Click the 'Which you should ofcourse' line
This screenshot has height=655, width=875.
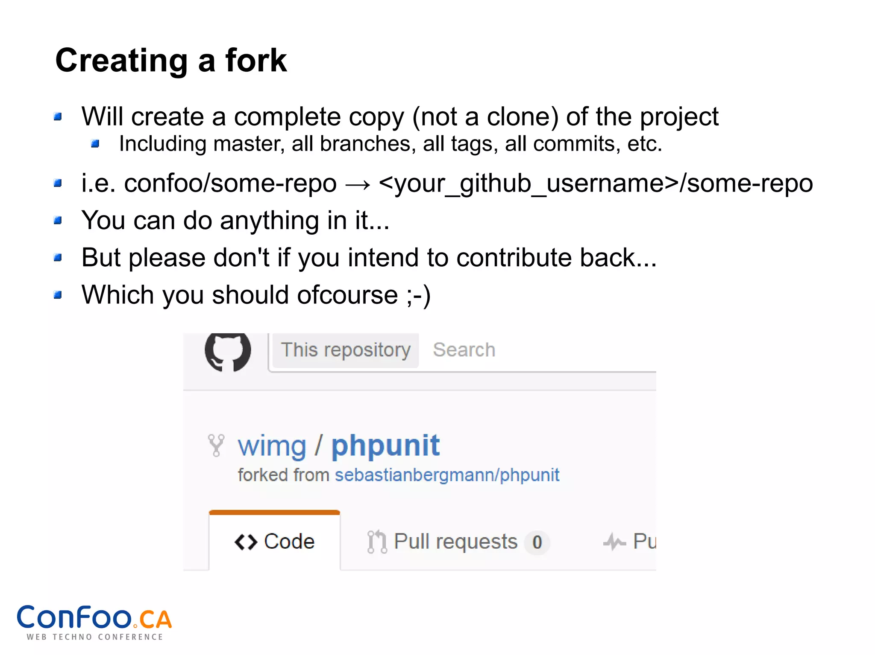(256, 295)
